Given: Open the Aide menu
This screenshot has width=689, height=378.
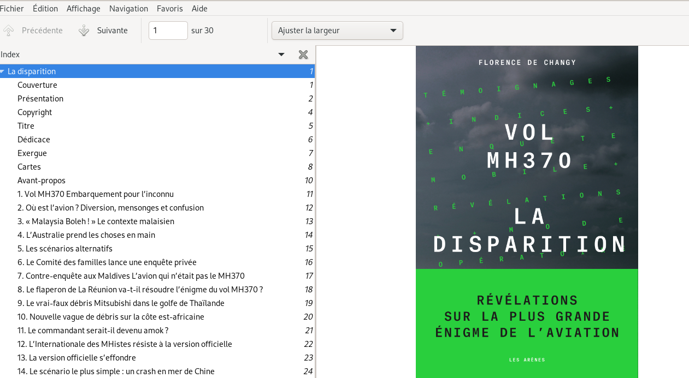Looking at the screenshot, I should [199, 8].
